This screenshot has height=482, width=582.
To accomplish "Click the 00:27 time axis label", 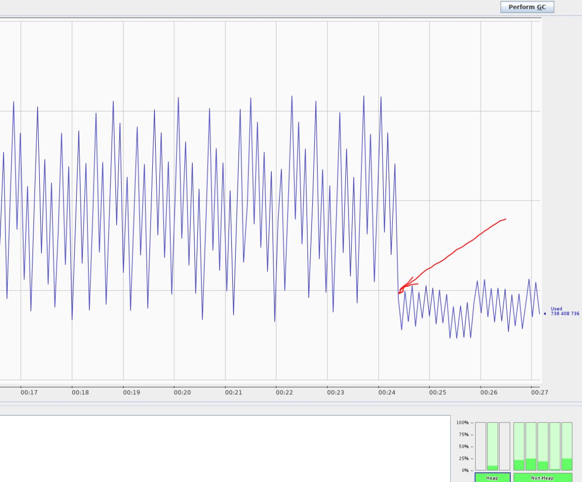I will 539,392.
